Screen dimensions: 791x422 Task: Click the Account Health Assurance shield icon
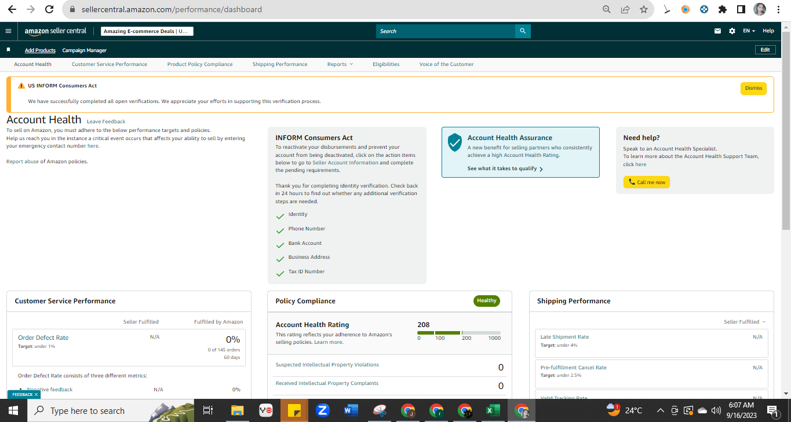[455, 142]
